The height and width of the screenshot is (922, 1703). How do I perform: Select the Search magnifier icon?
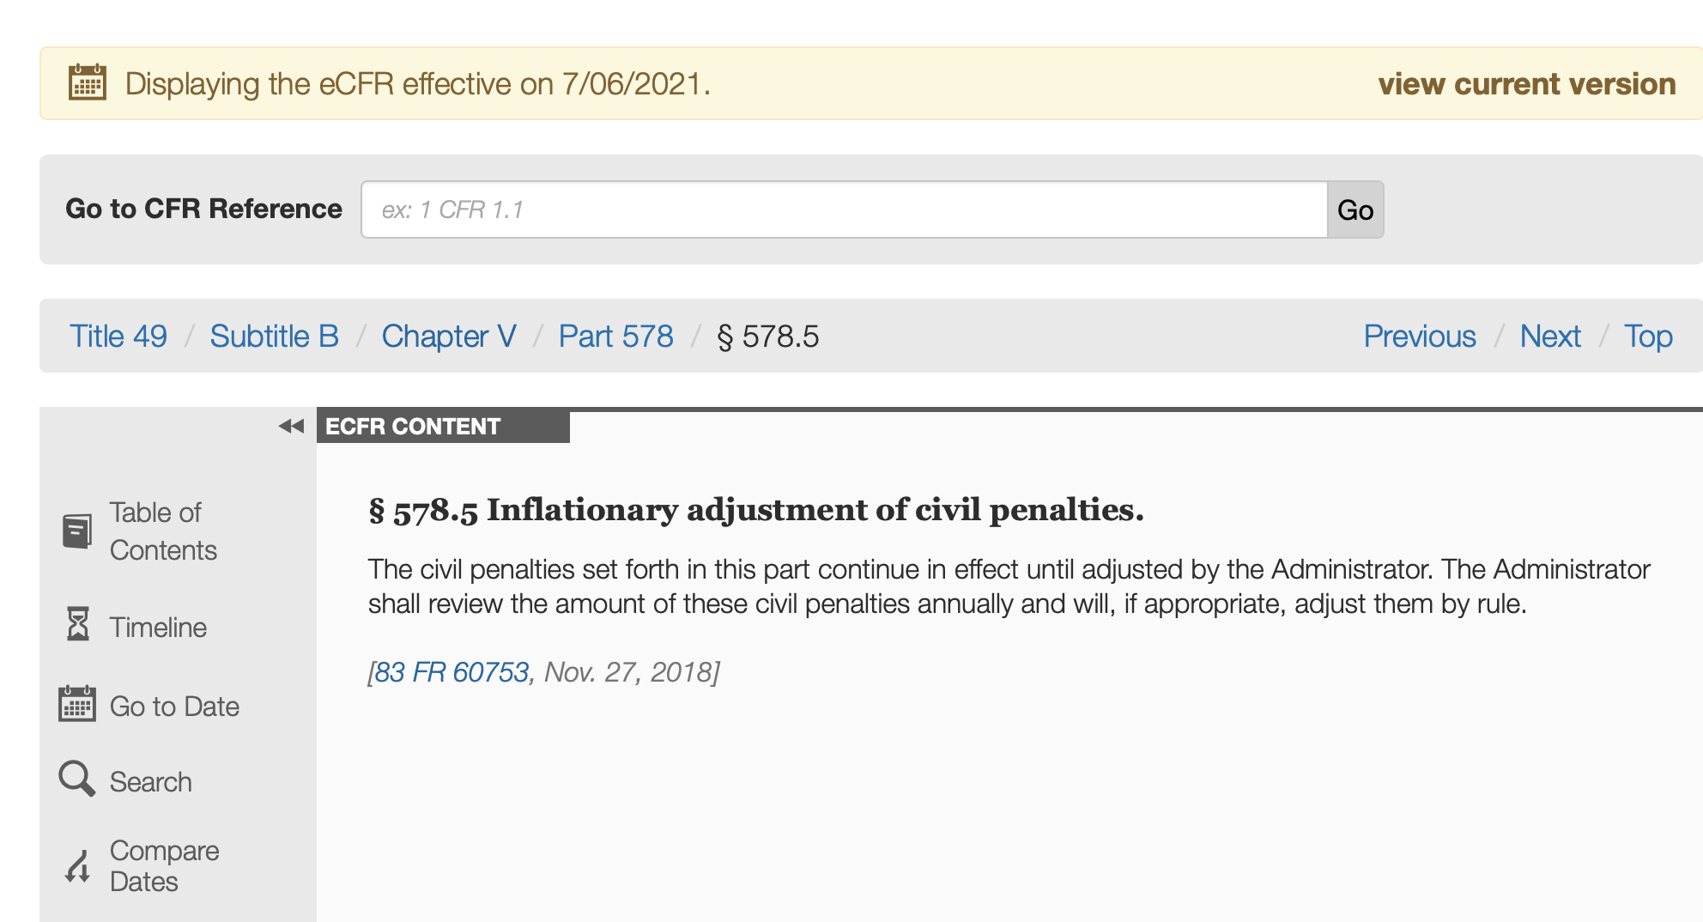click(x=78, y=779)
